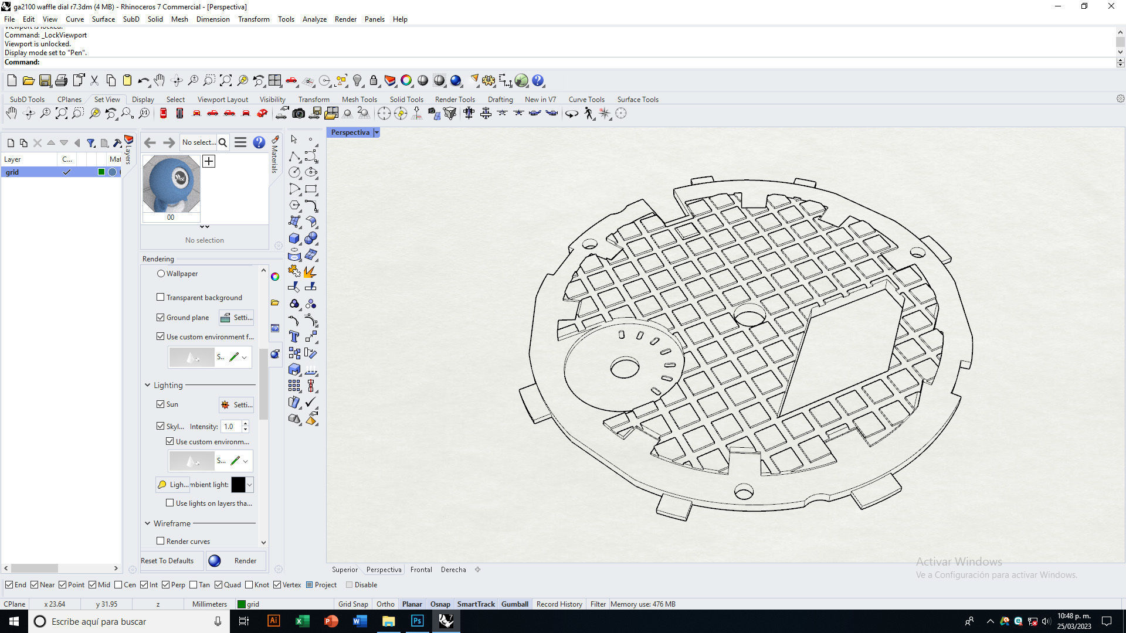This screenshot has height=633, width=1126.
Task: Open the color wheel object properties icon
Action: (406, 80)
